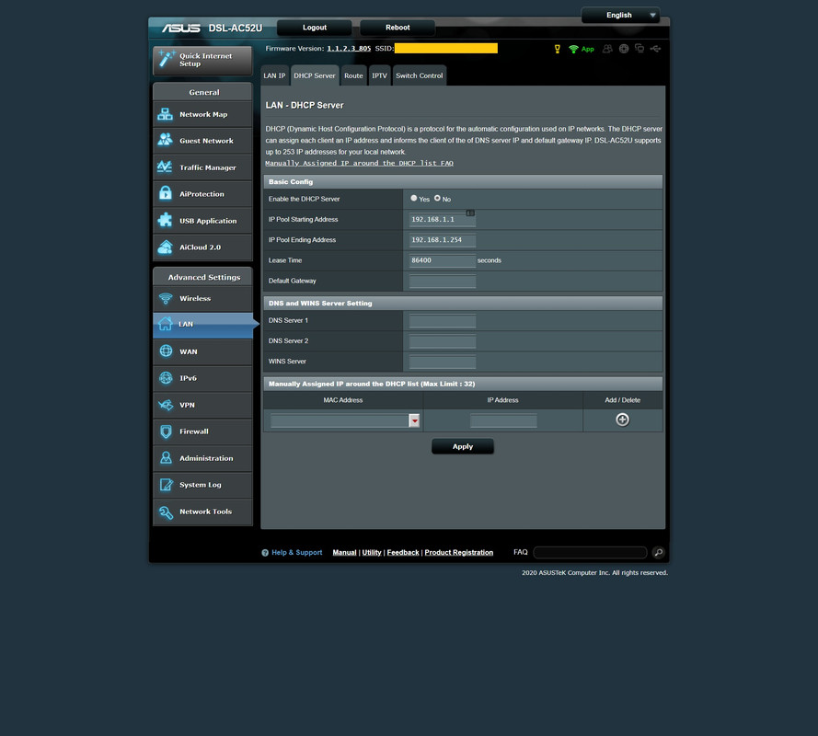
Task: Click the internet globe status icon
Action: [624, 49]
